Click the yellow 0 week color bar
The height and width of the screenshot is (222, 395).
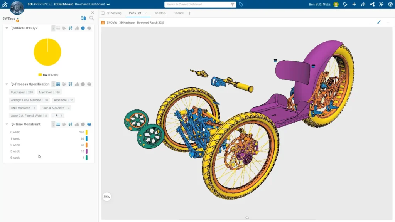[87, 132]
